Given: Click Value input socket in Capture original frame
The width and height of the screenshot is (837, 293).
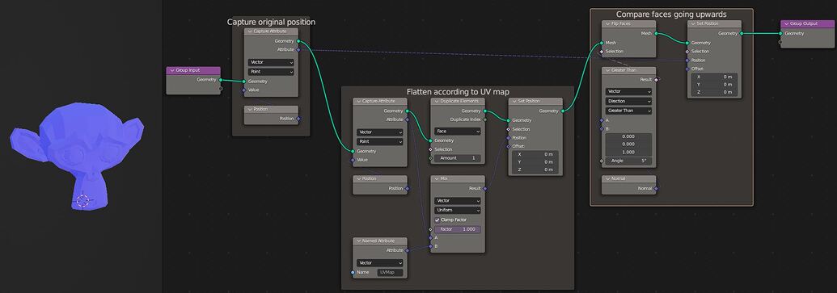Looking at the screenshot, I should pyautogui.click(x=244, y=90).
